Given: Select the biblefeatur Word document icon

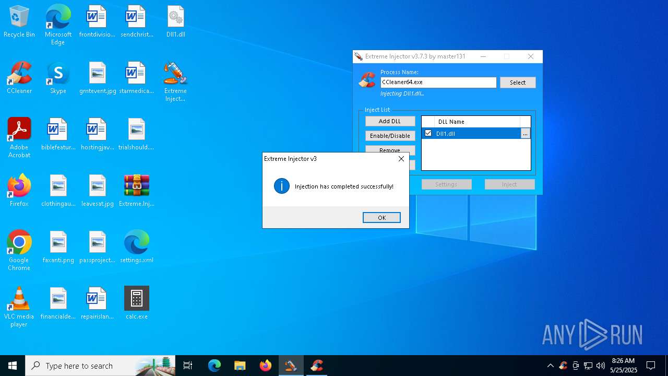Looking at the screenshot, I should (x=58, y=135).
